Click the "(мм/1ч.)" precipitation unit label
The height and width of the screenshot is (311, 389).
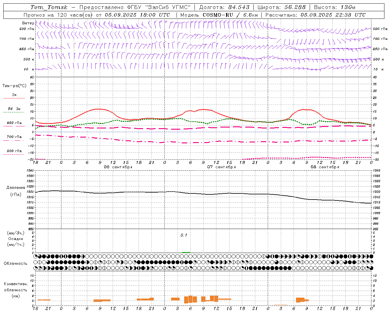click(16, 244)
